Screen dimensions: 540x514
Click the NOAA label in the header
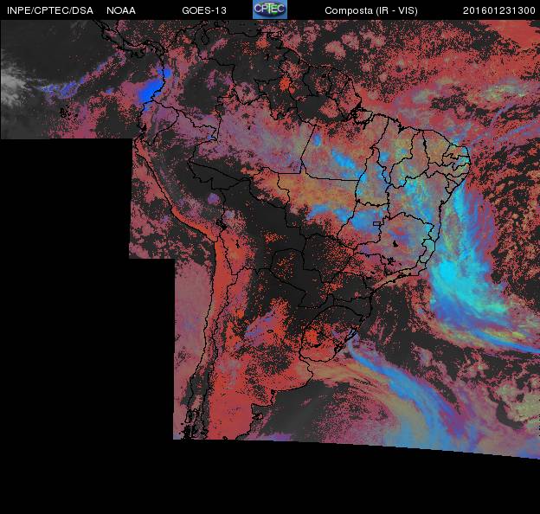[x=121, y=10]
